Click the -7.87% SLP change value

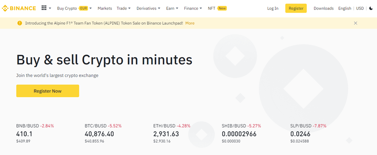point(319,126)
